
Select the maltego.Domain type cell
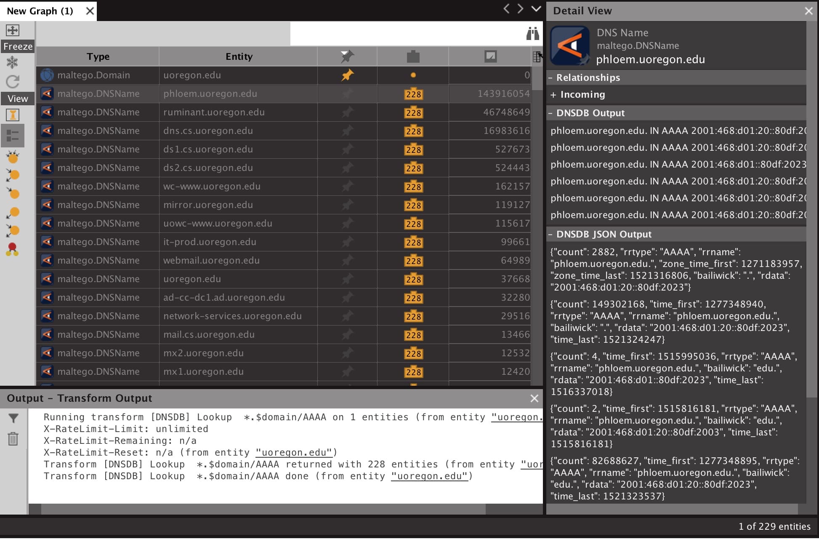98,75
